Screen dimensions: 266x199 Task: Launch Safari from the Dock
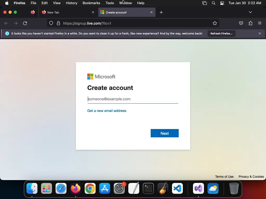61,188
